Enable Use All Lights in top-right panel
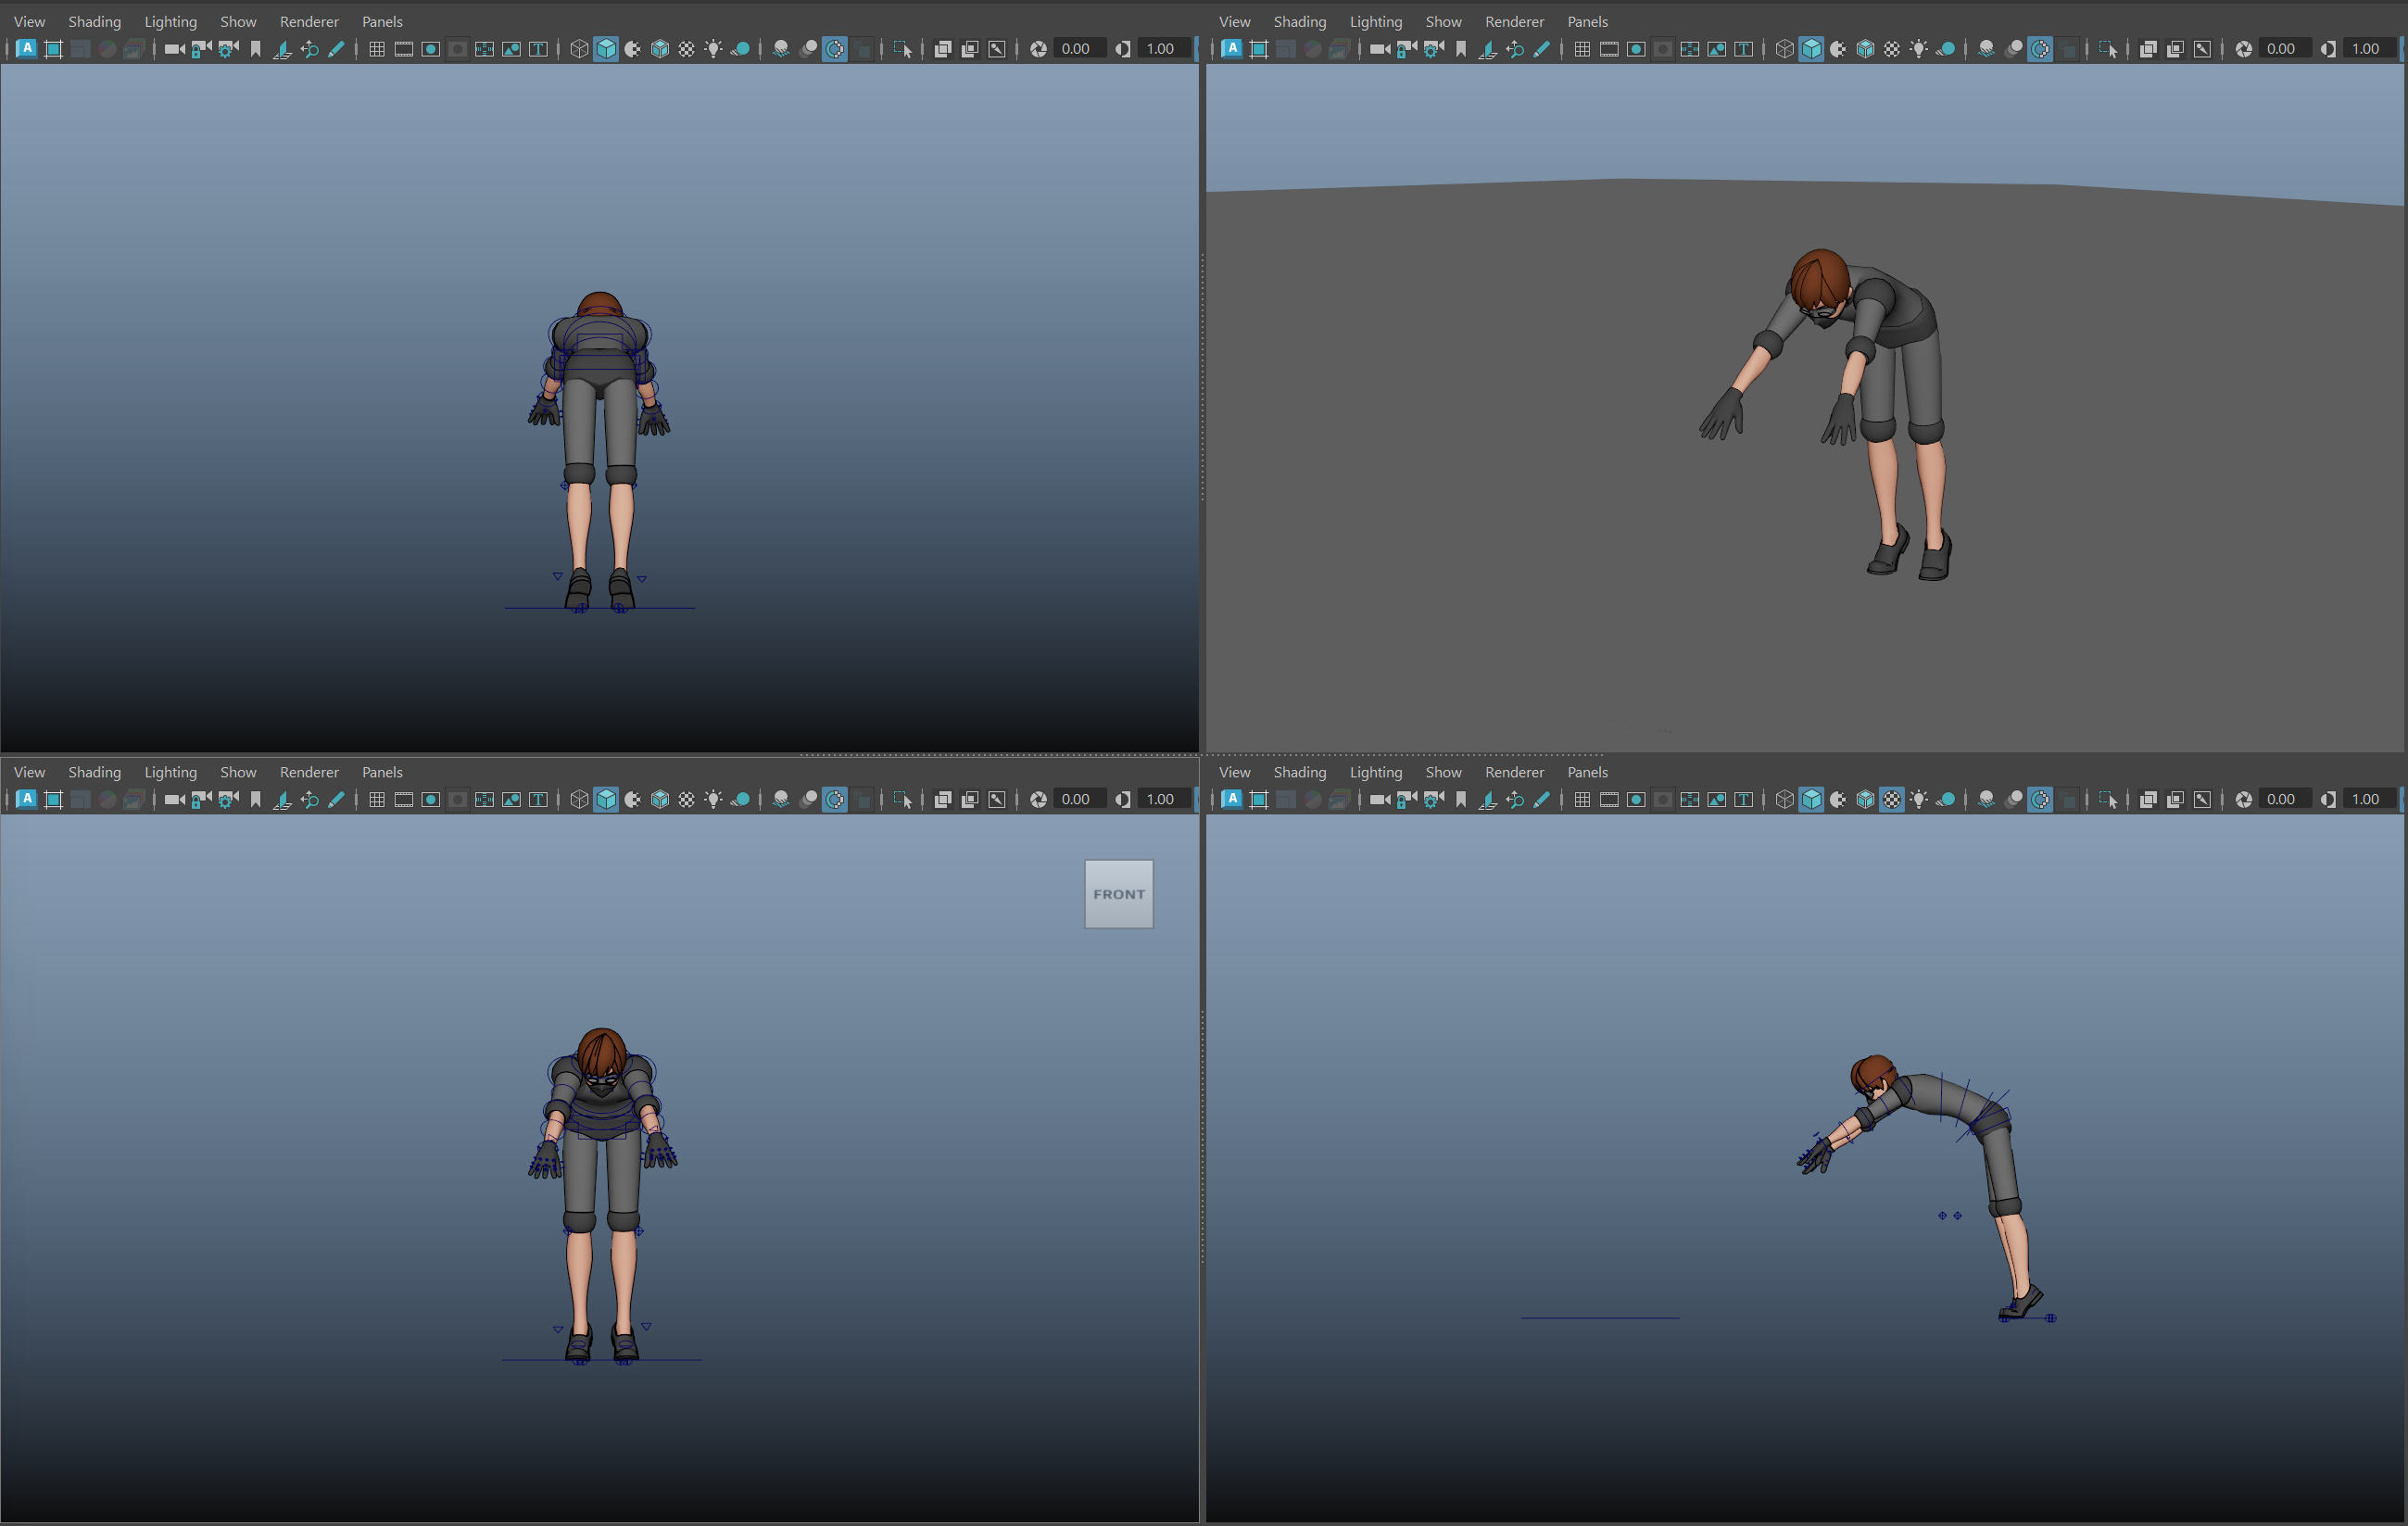The width and height of the screenshot is (2408, 1526). 1919,48
